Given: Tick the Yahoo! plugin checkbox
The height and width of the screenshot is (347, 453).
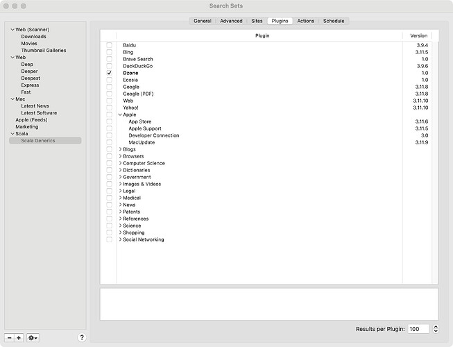Looking at the screenshot, I should 109,108.
